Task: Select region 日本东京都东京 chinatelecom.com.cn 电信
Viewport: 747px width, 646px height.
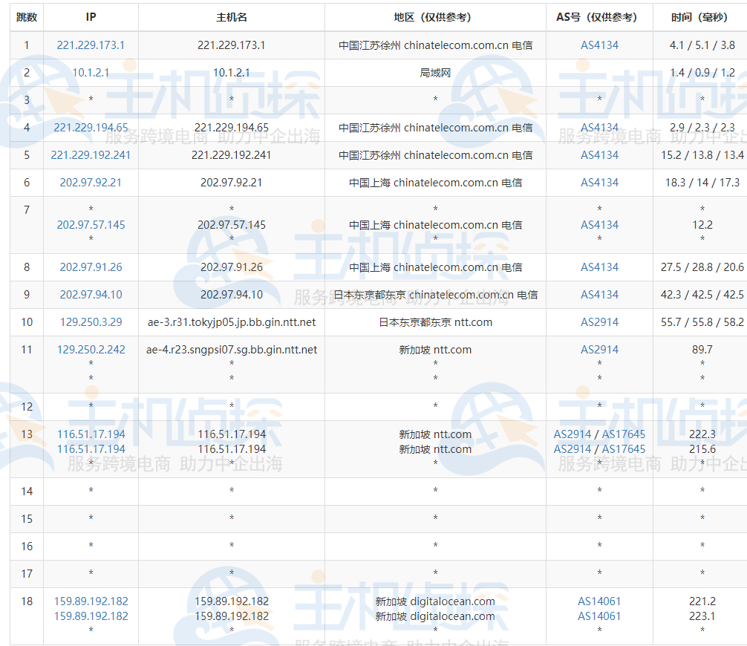Action: 435,295
